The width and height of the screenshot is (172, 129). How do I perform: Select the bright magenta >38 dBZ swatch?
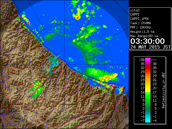[148, 60]
